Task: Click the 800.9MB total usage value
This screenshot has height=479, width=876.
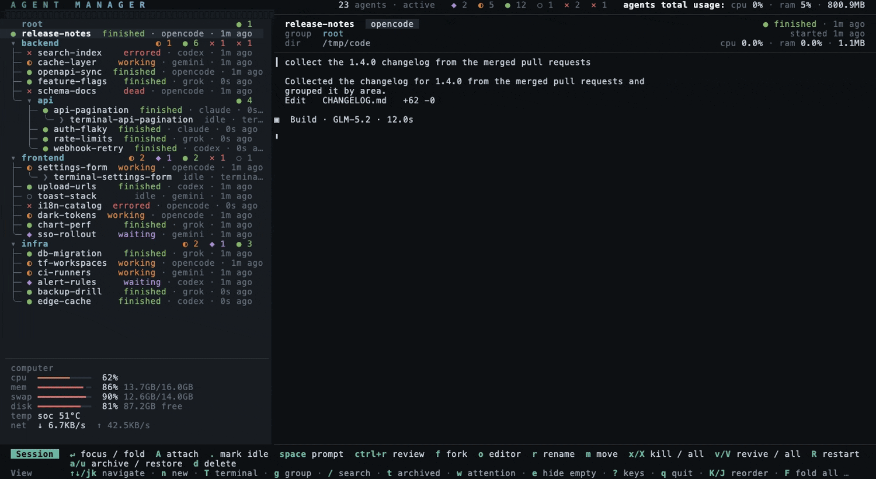Action: [x=846, y=5]
